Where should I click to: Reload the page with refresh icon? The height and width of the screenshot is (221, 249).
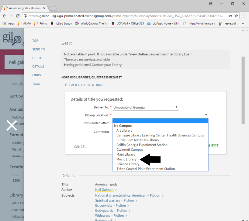[x=18, y=16]
